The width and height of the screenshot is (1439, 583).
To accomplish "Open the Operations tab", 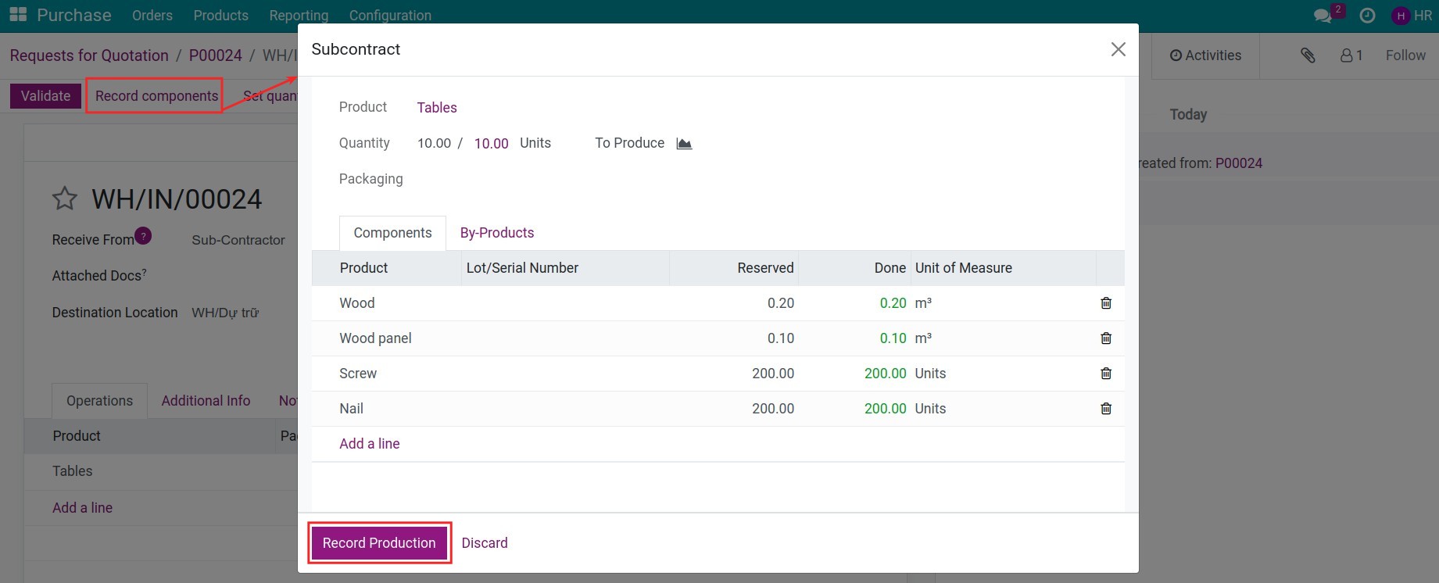I will click(x=99, y=401).
